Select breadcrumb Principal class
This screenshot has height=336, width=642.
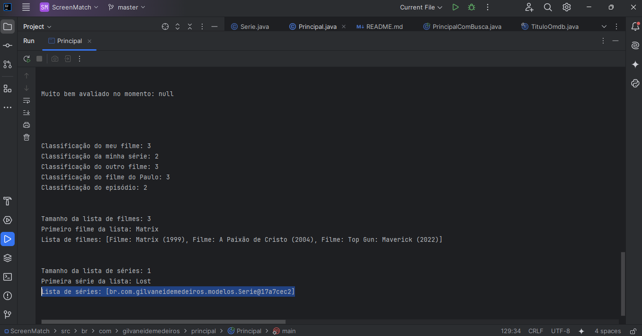click(244, 331)
